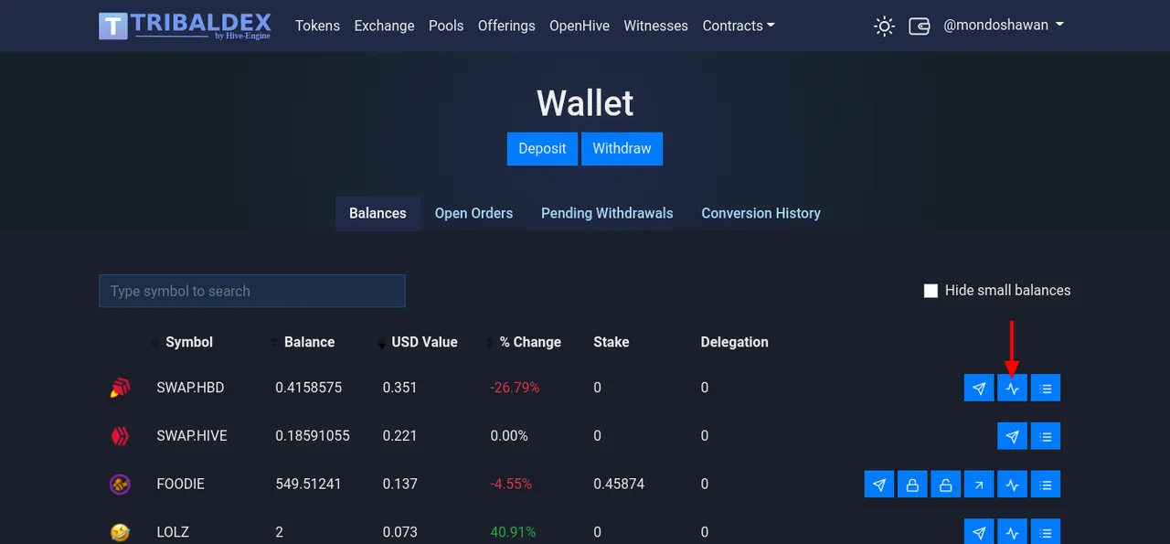Viewport: 1170px width, 544px height.
Task: Send SWAP.HBD with the paper-plane icon
Action: 979,388
